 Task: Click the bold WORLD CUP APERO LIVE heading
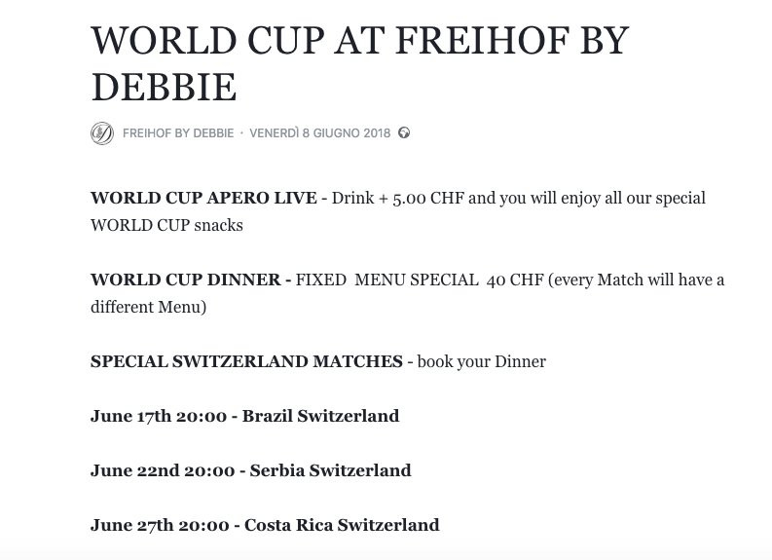coord(202,198)
